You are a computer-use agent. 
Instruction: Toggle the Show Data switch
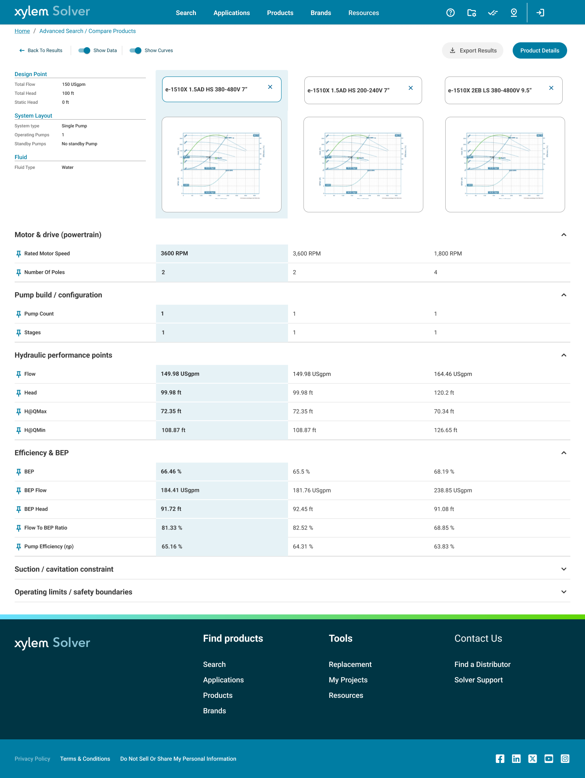tap(84, 50)
